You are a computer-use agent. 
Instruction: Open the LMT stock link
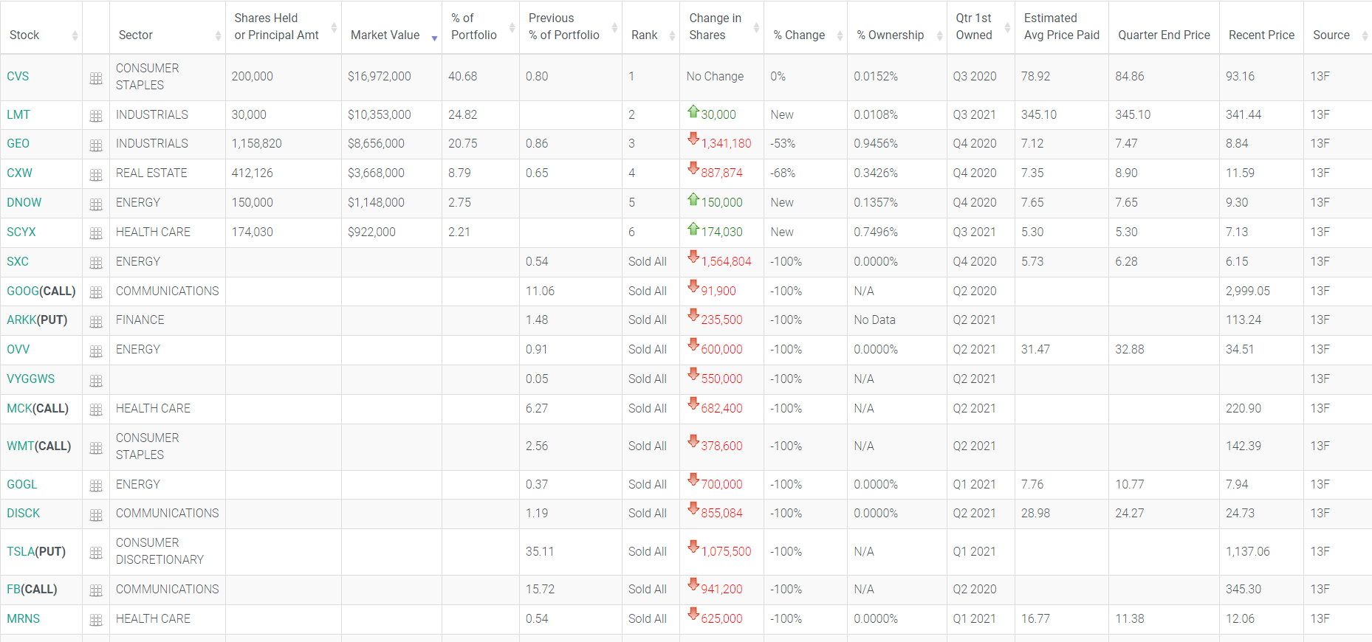point(18,115)
